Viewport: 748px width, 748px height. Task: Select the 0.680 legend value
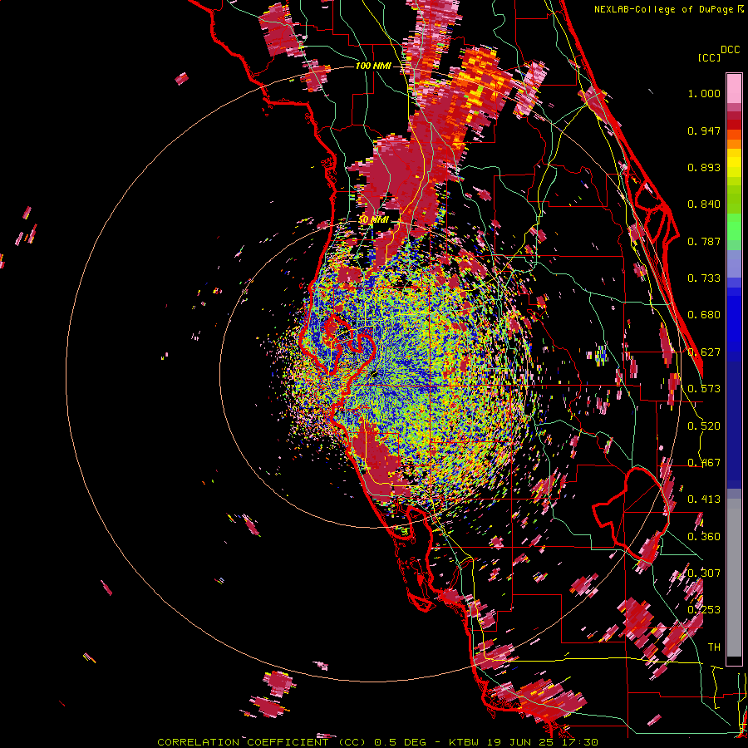[x=704, y=315]
